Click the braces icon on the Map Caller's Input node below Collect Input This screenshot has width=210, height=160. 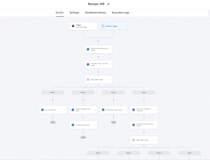pyautogui.click(x=88, y=79)
